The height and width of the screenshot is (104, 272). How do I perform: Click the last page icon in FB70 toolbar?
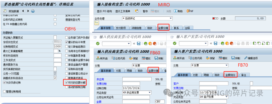pyautogui.click(x=268, y=43)
